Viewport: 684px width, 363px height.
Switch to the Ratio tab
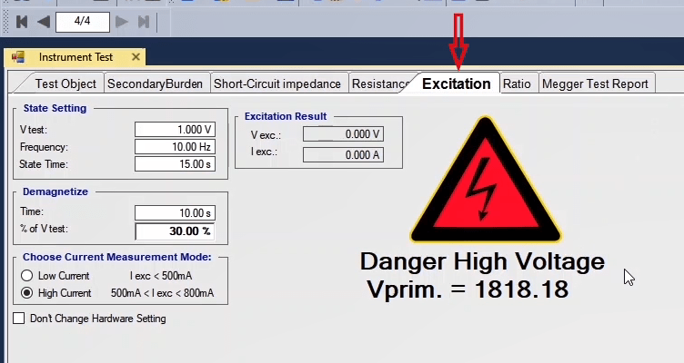[x=517, y=83]
